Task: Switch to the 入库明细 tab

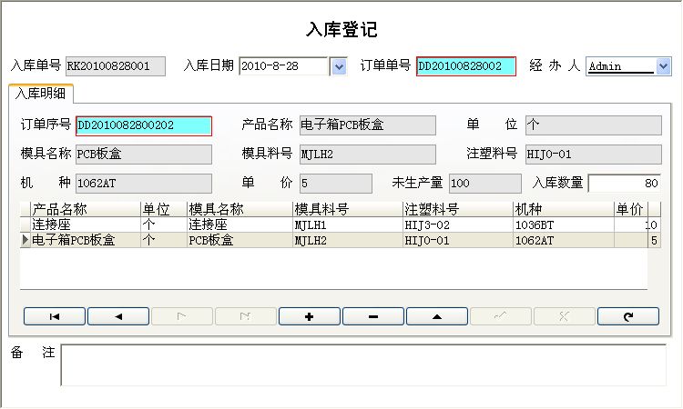Action: 40,94
